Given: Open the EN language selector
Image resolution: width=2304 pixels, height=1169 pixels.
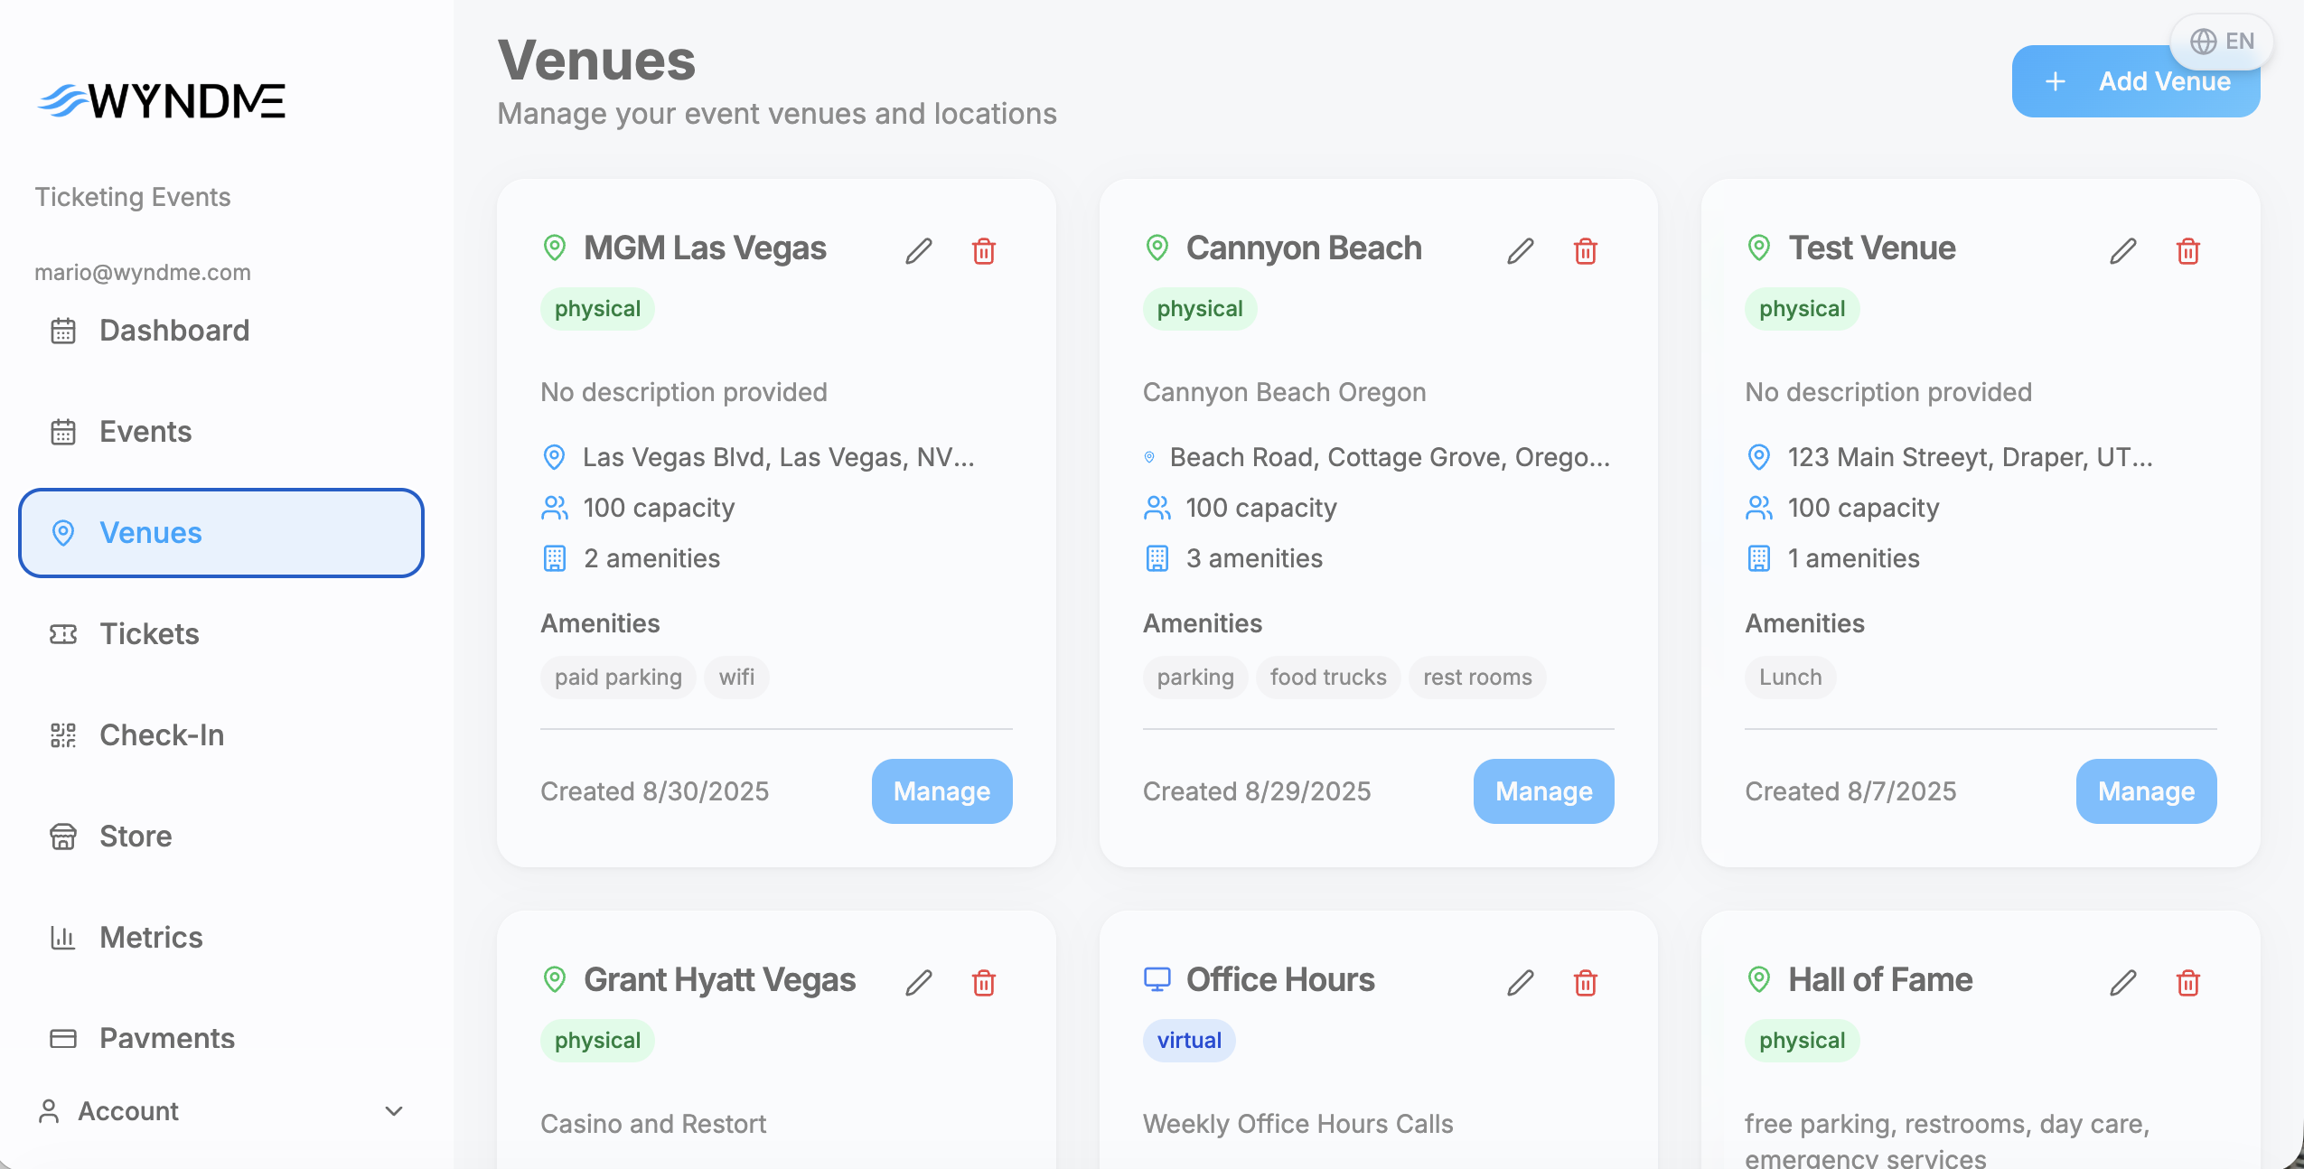Looking at the screenshot, I should 2222,42.
